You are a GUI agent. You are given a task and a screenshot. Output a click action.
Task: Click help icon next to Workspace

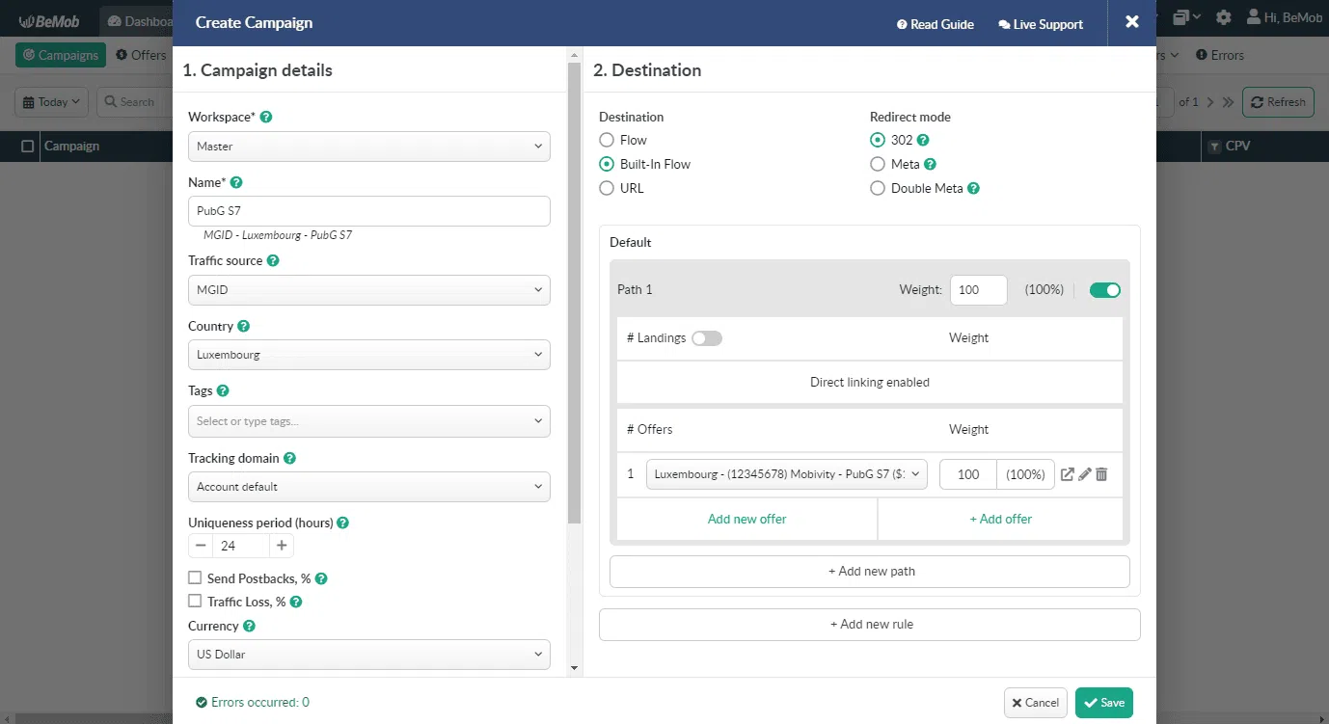pyautogui.click(x=266, y=117)
